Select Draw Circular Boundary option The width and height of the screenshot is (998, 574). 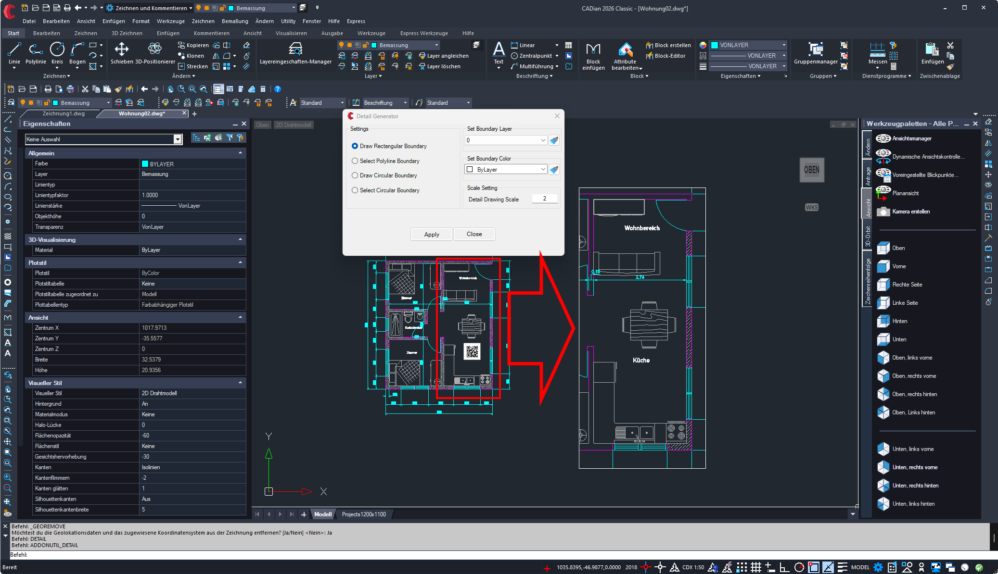tap(355, 175)
